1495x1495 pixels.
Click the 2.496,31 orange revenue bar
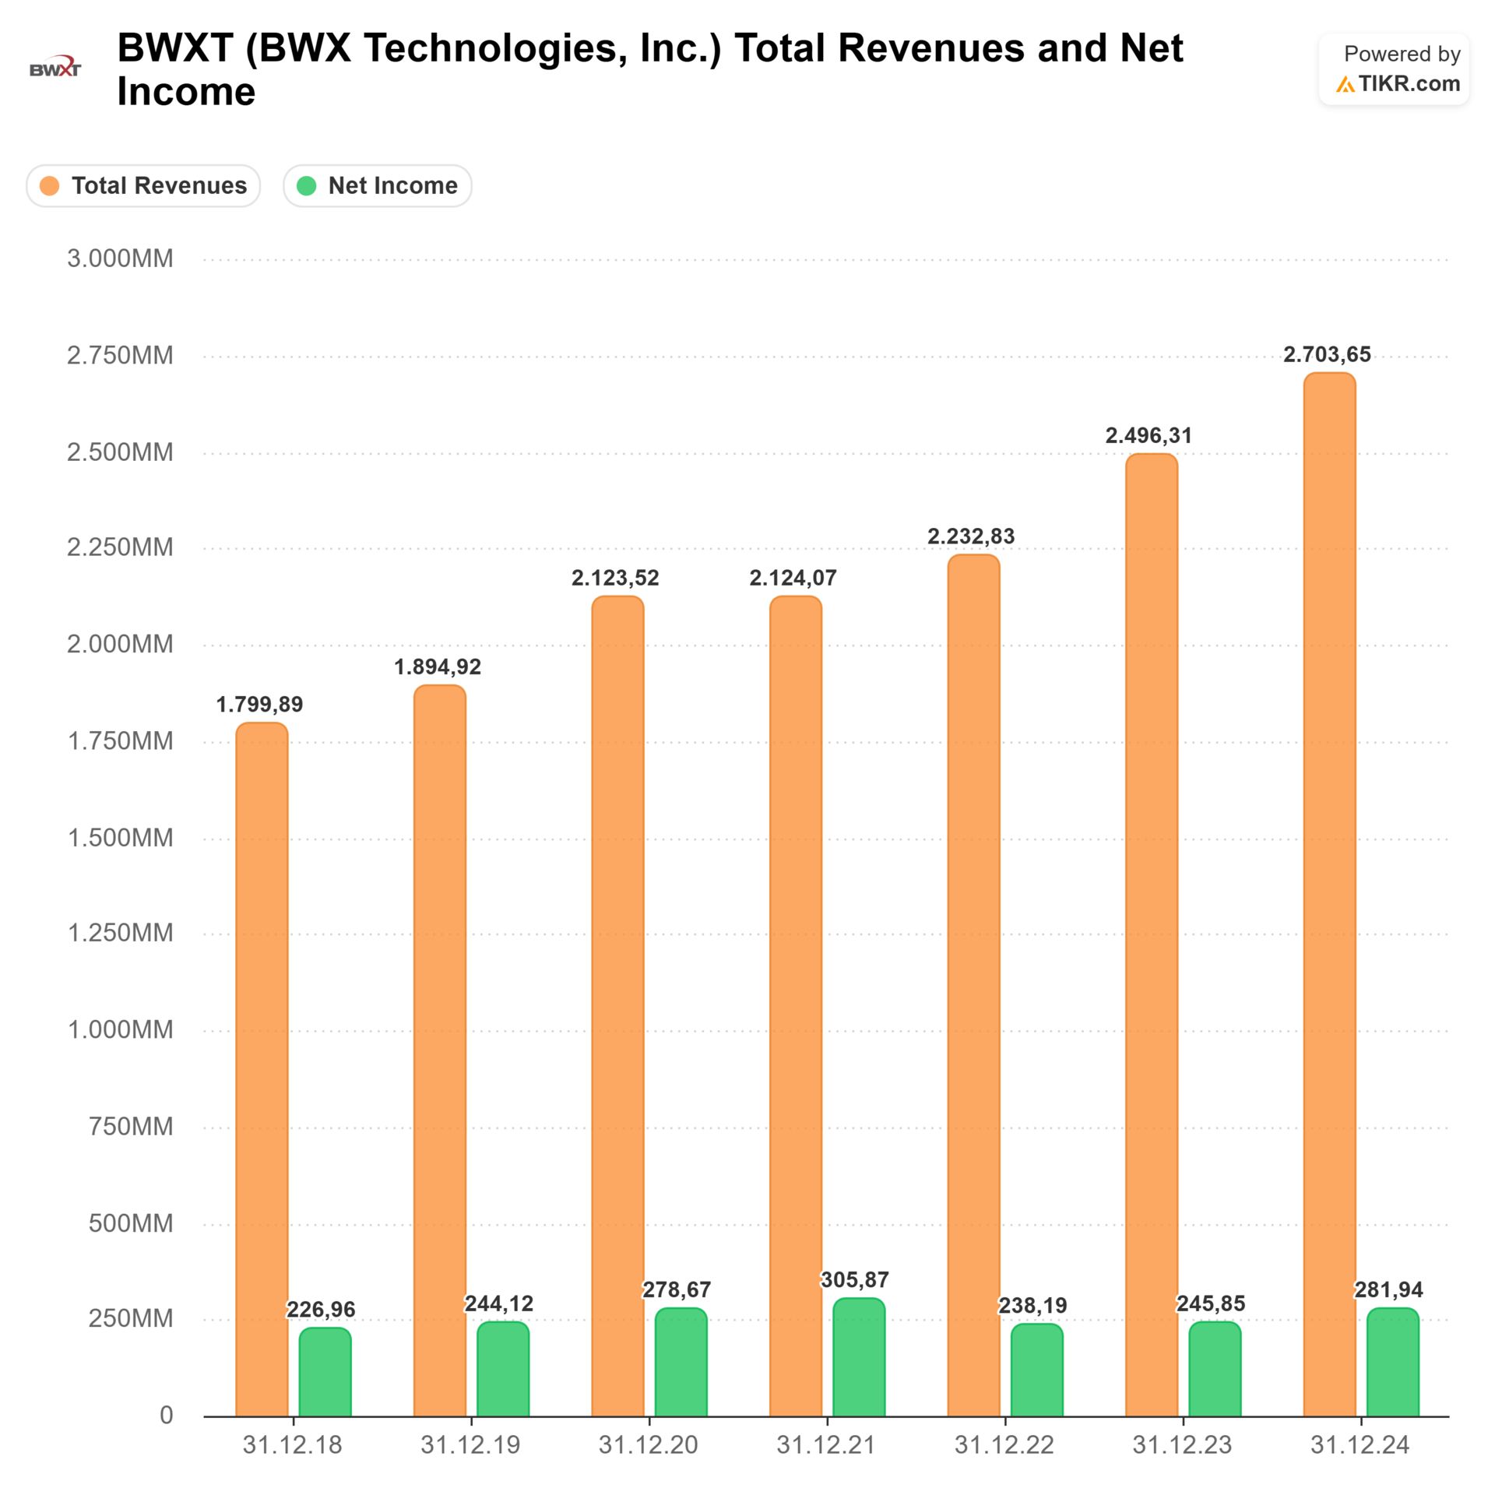click(x=1151, y=934)
